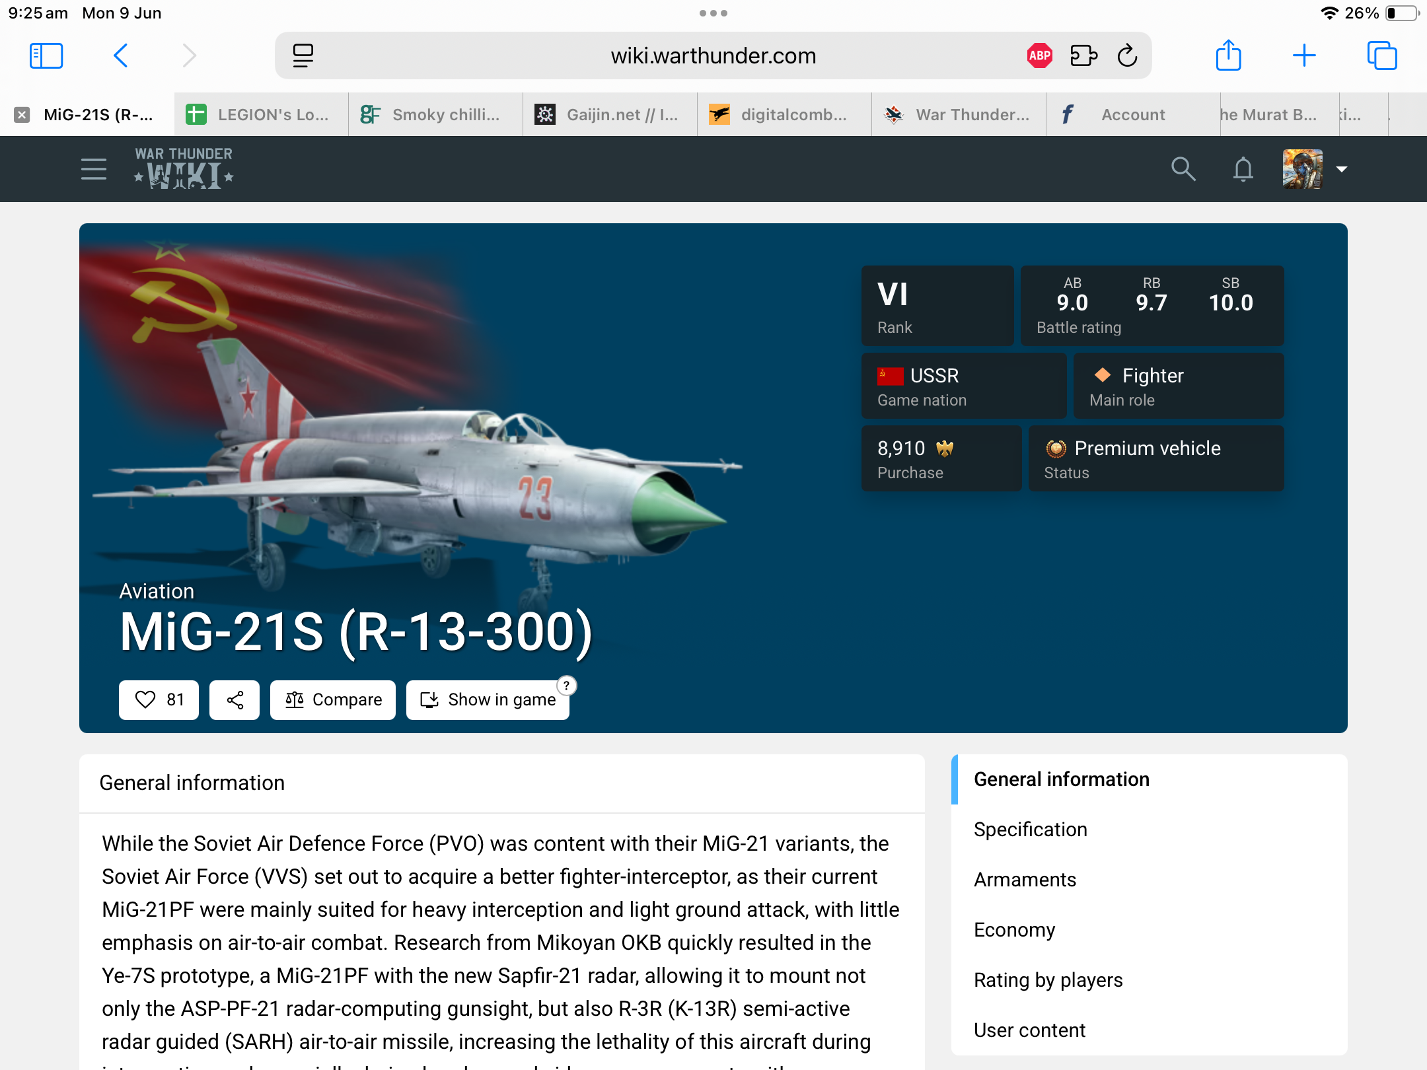Viewport: 1427px width, 1070px height.
Task: Show the tab overview
Action: (x=1382, y=55)
